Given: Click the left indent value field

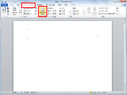Looking at the screenshot, I should coord(66,11).
